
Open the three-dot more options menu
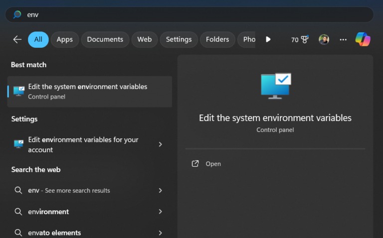click(x=343, y=39)
